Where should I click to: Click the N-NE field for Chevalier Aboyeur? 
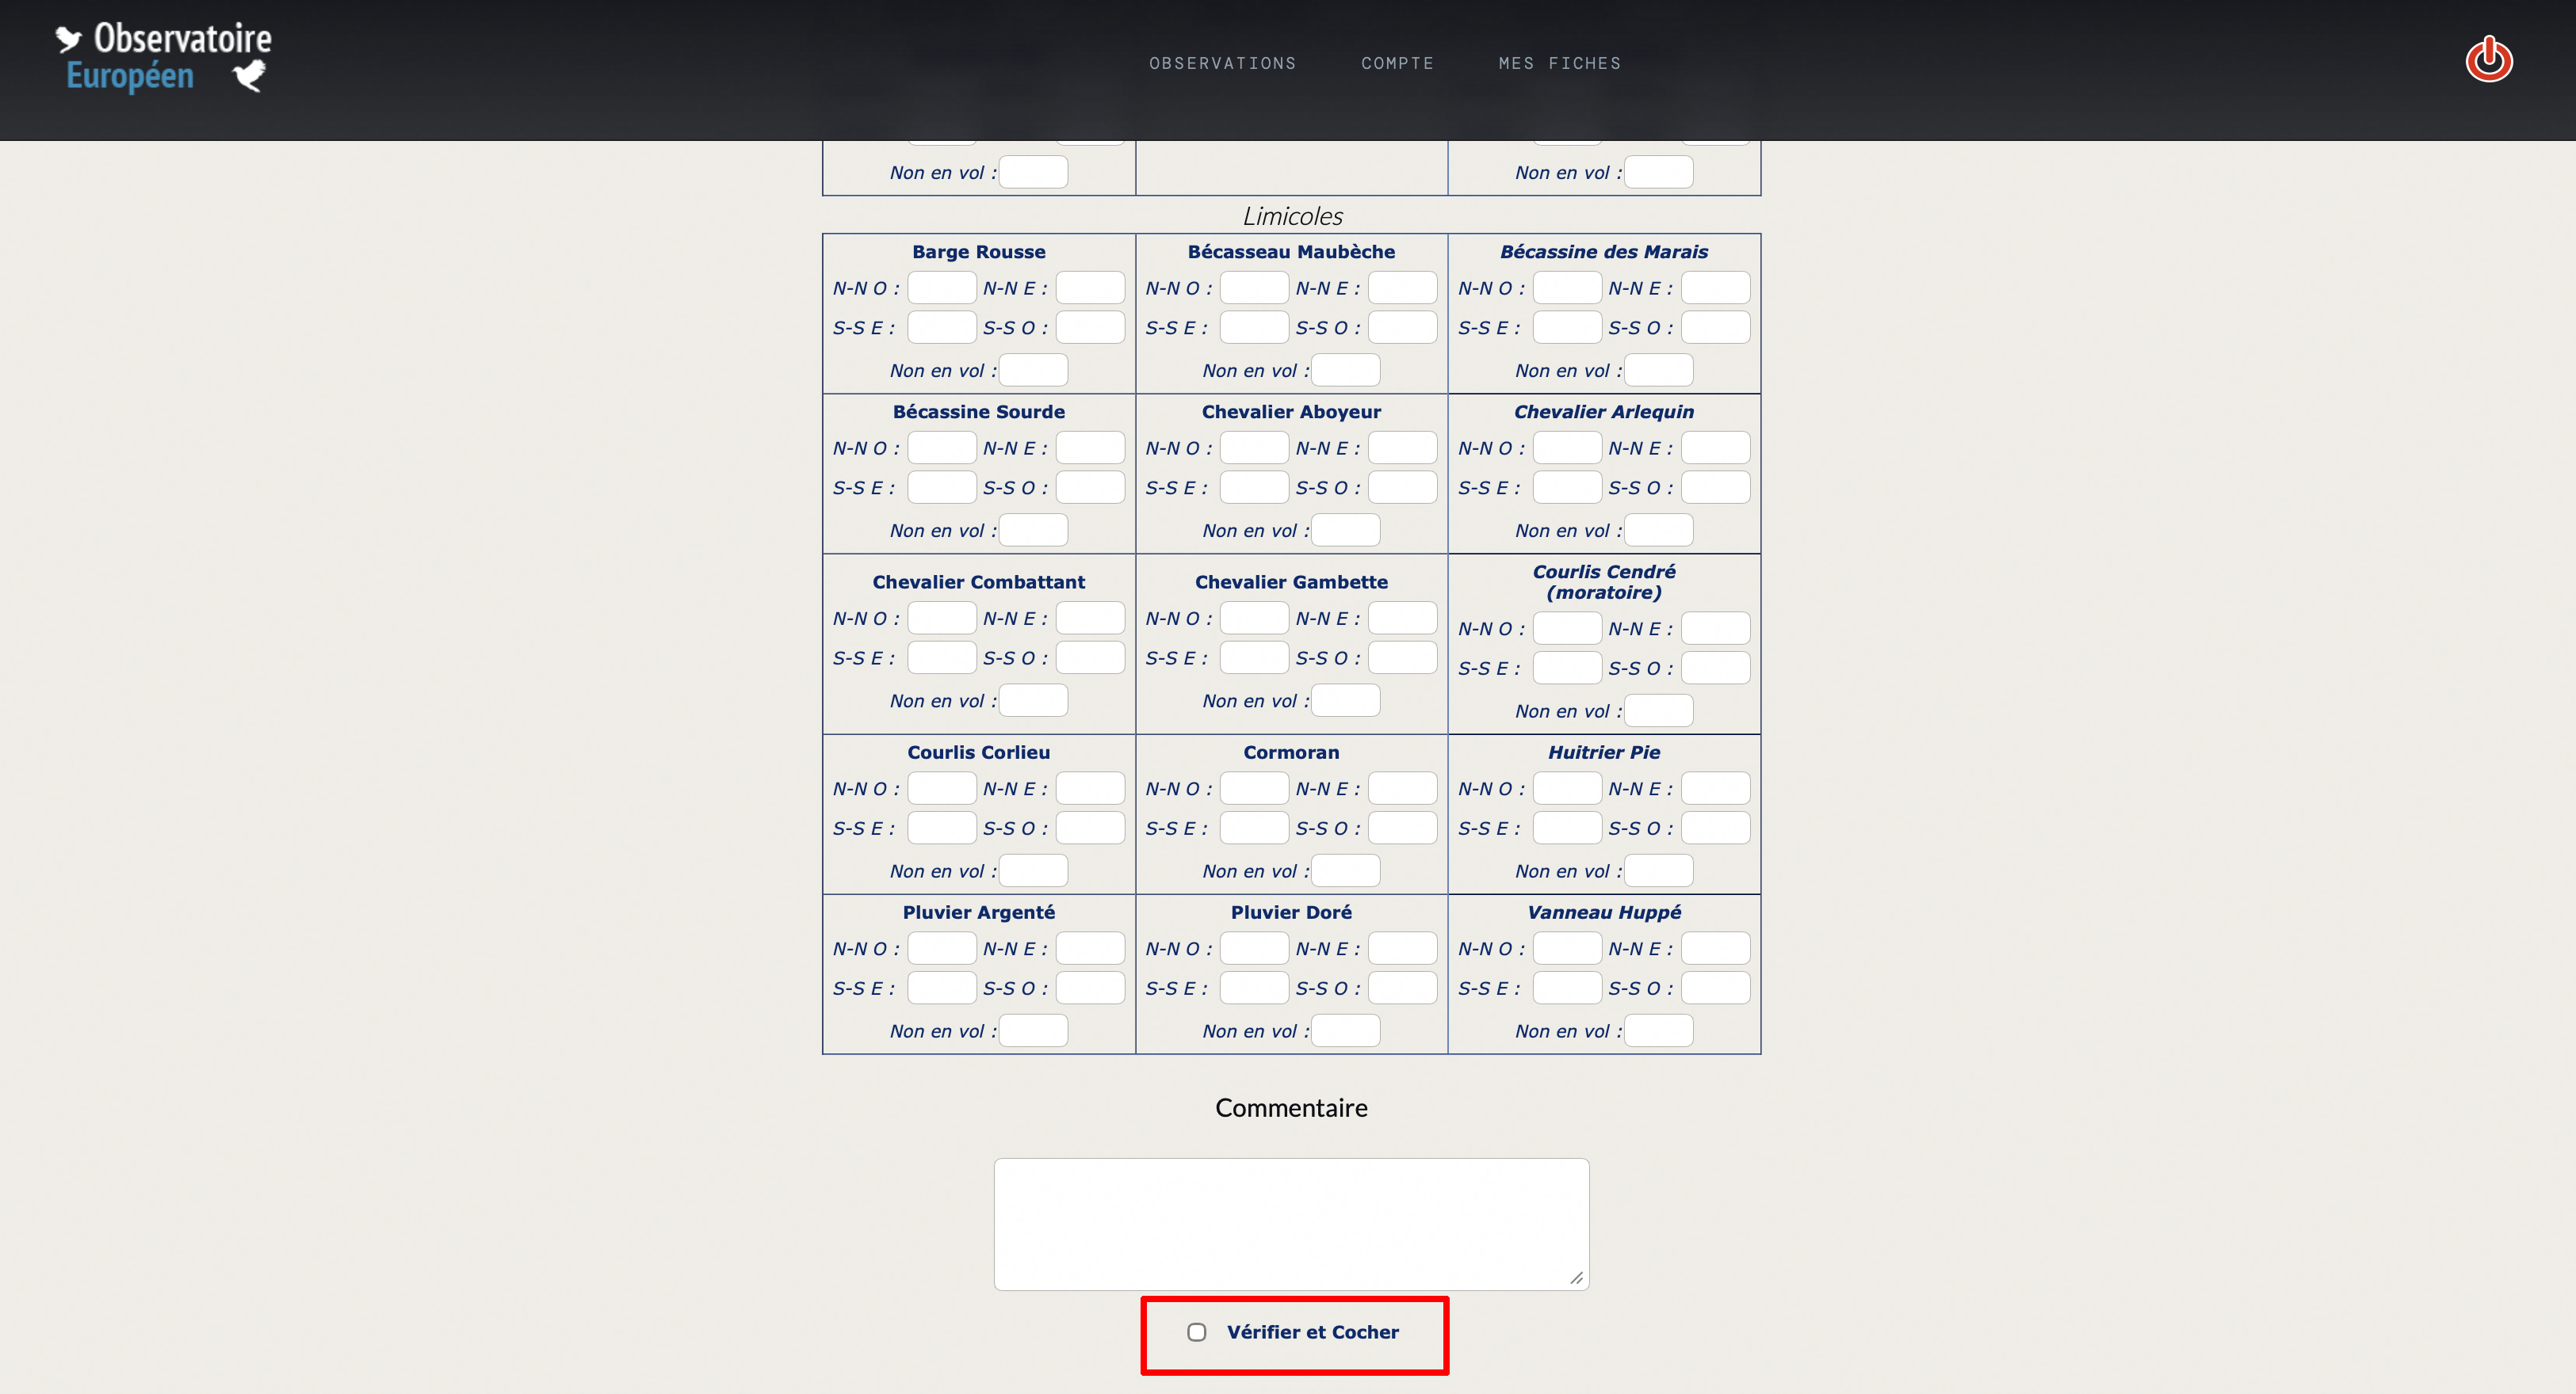[x=1403, y=448]
